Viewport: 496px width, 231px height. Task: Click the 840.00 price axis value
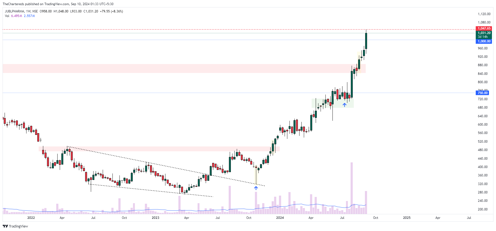tap(483, 74)
